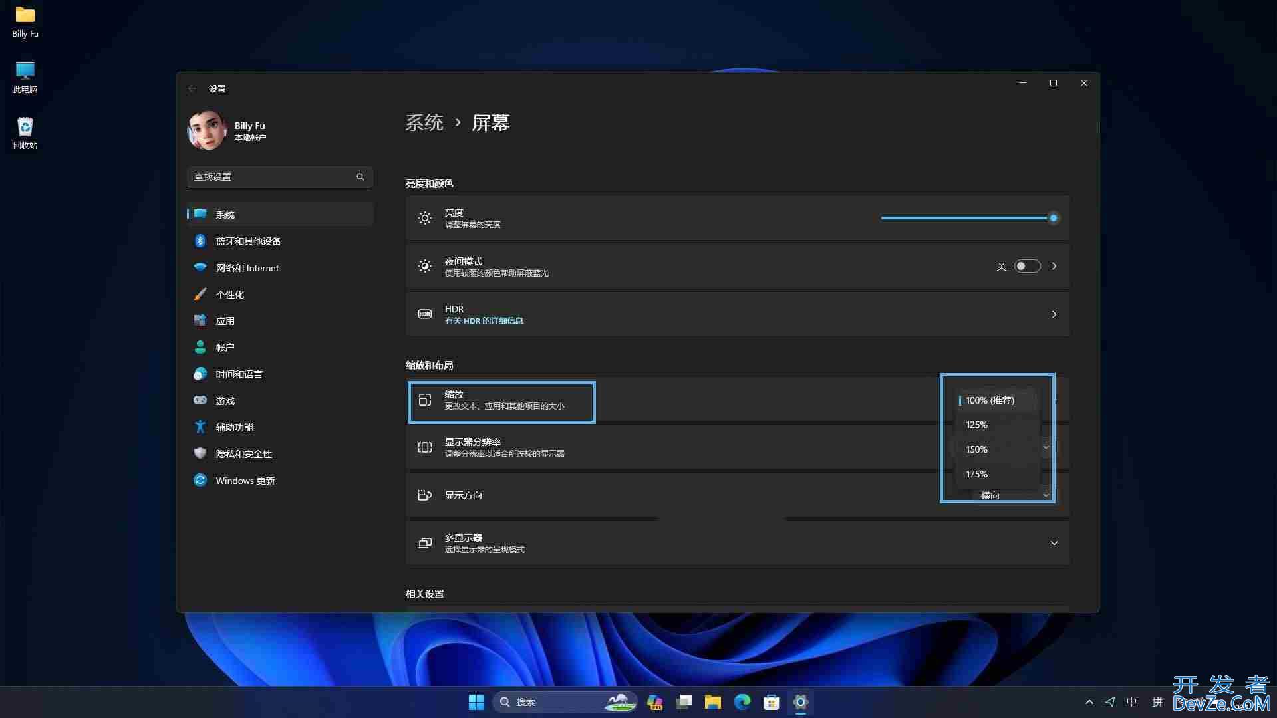Open the Windows Start menu
The image size is (1277, 718).
(476, 702)
